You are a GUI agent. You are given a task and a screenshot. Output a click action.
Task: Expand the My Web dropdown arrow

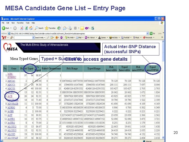pyautogui.click(x=74, y=38)
